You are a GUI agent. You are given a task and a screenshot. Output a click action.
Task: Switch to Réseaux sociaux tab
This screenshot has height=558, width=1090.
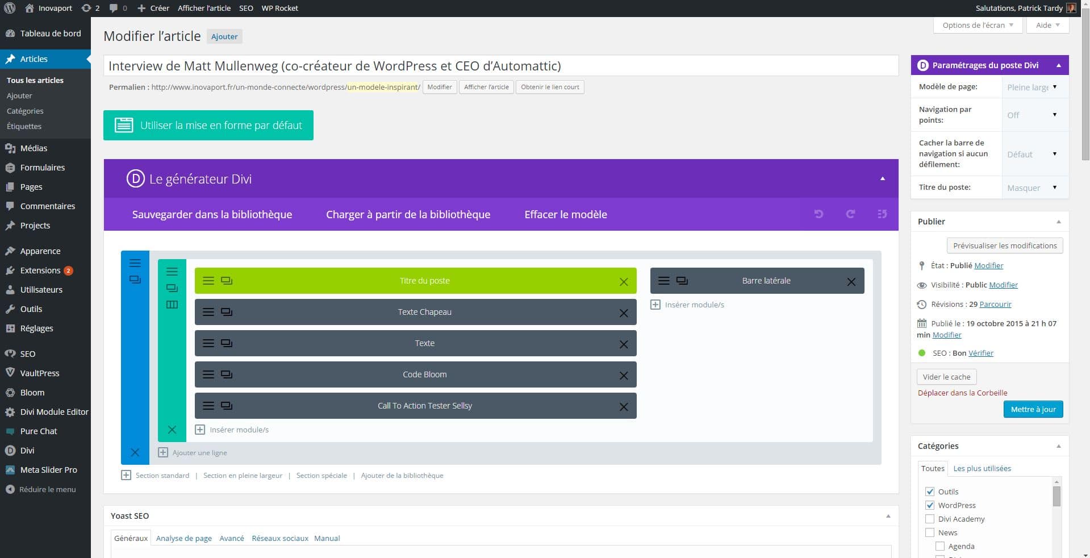pyautogui.click(x=280, y=538)
